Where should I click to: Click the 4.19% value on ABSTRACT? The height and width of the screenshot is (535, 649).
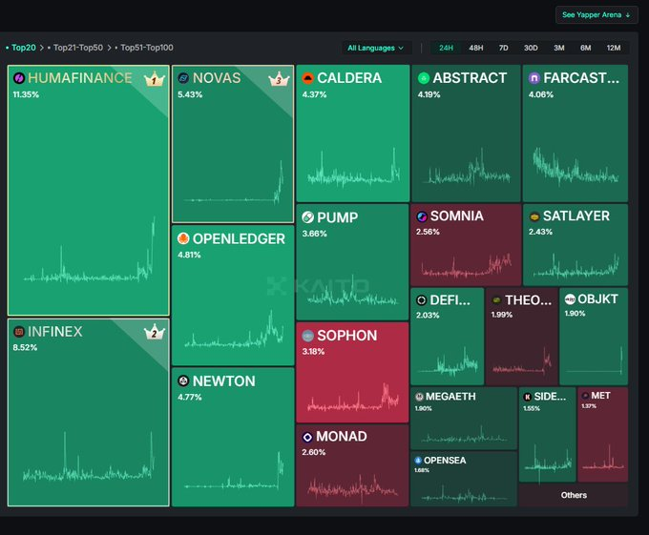pos(429,94)
